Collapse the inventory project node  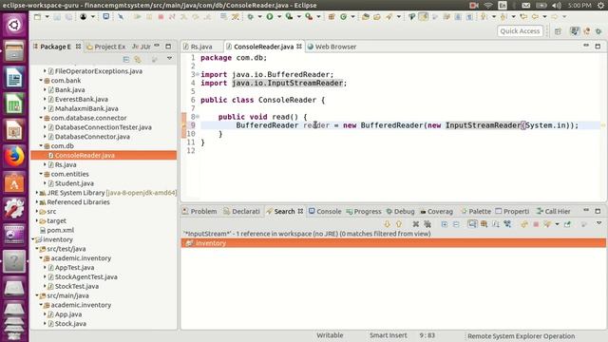pyautogui.click(x=33, y=239)
